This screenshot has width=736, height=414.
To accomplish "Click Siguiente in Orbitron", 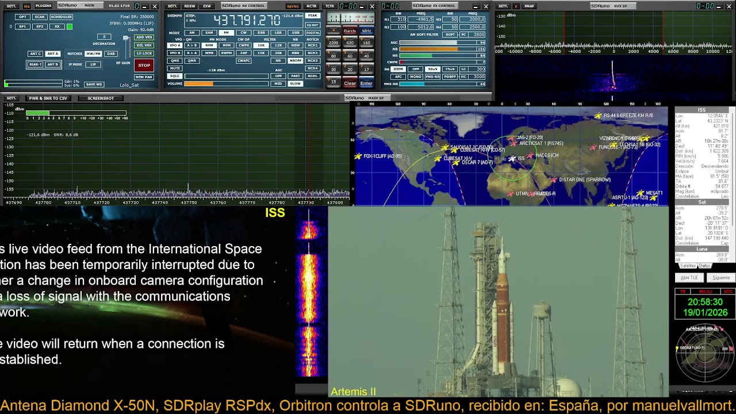I will point(720,278).
